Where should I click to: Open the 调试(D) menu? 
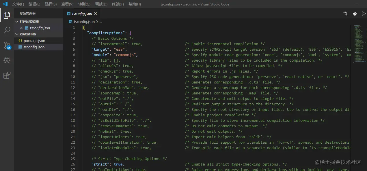click(x=101, y=4)
